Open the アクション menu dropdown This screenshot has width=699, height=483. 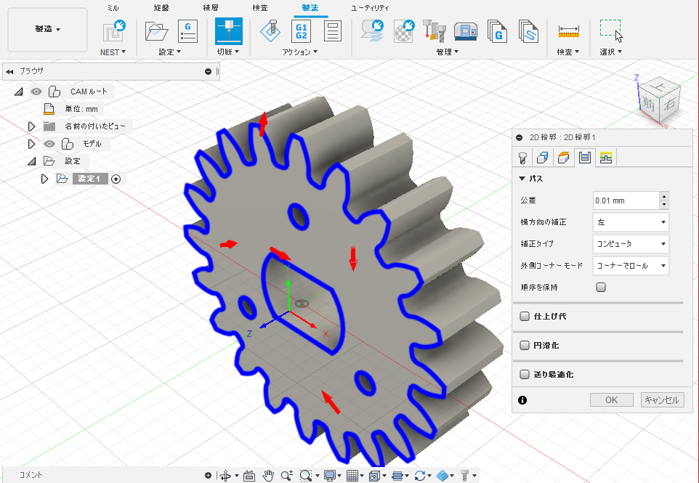[x=299, y=52]
